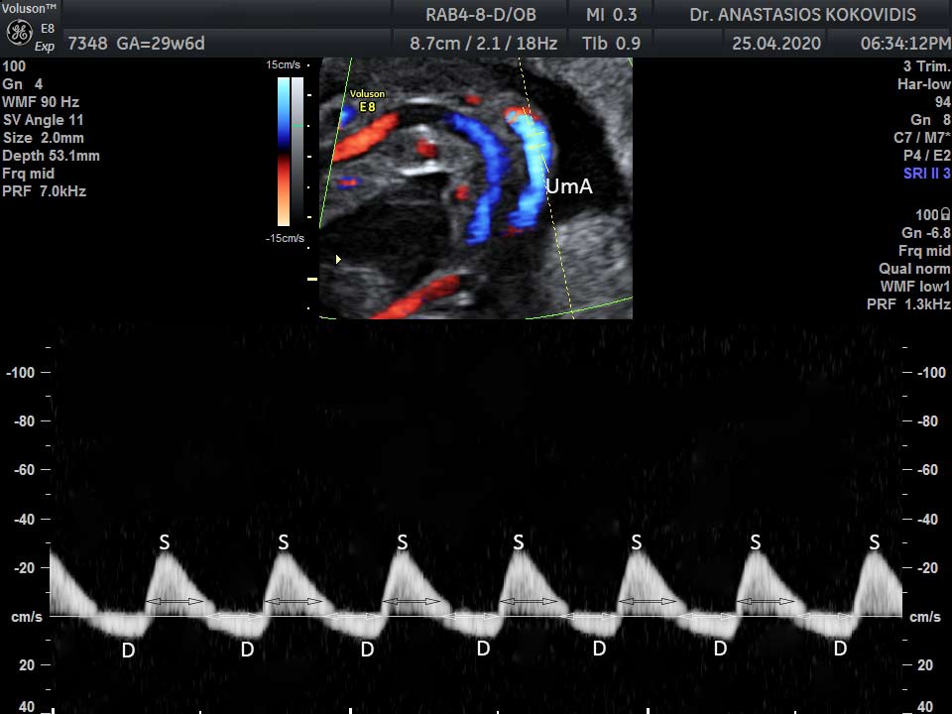Click the P4 / E2 setting
The image size is (952, 714).
click(x=926, y=156)
